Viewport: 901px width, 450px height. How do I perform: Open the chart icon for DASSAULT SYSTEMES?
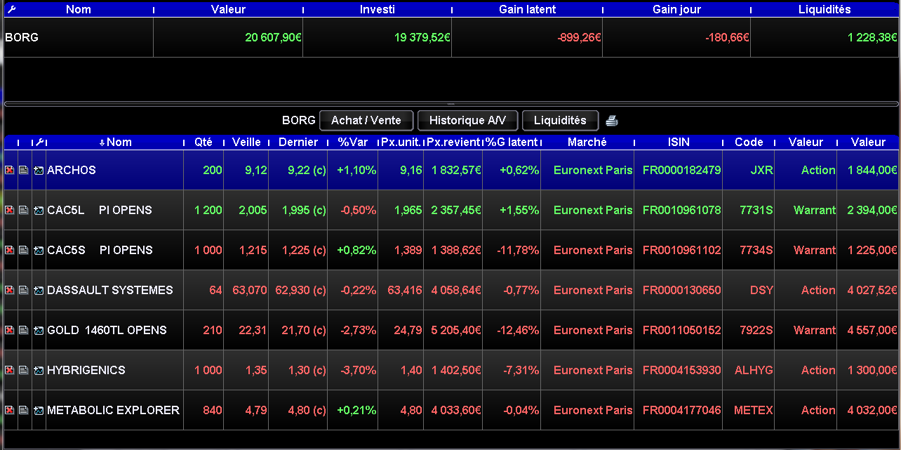(39, 290)
